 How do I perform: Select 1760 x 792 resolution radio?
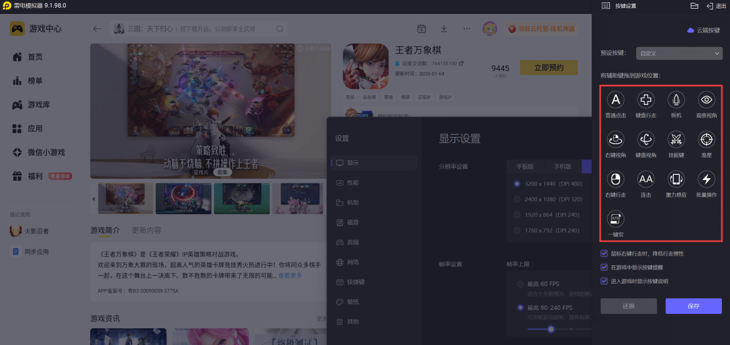[517, 230]
